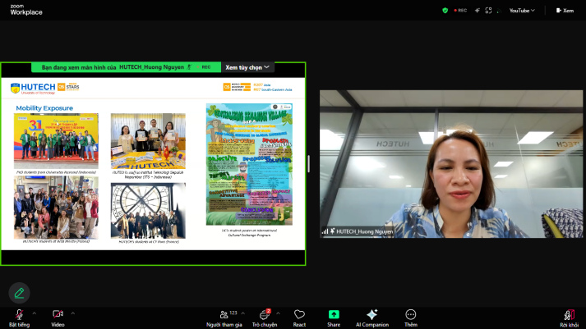Image resolution: width=586 pixels, height=329 pixels.
Task: Open React emoji reactions
Action: pyautogui.click(x=299, y=318)
